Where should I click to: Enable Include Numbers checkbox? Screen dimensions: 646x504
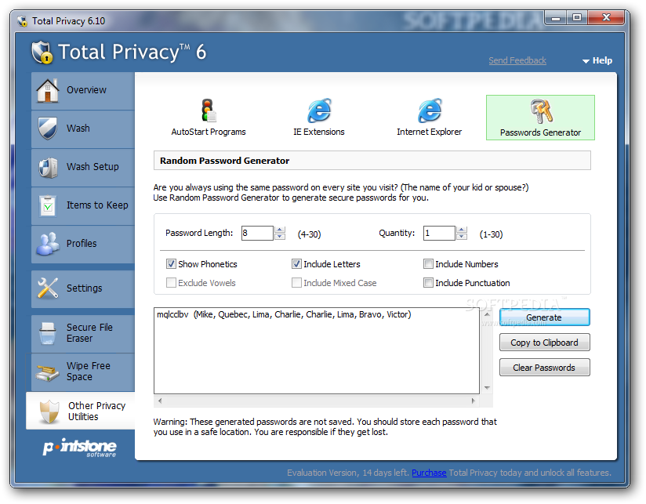pos(428,264)
